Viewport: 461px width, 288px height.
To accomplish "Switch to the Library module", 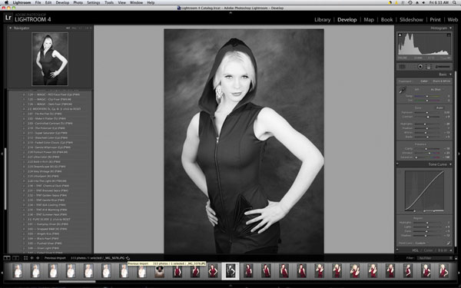I will (x=322, y=20).
